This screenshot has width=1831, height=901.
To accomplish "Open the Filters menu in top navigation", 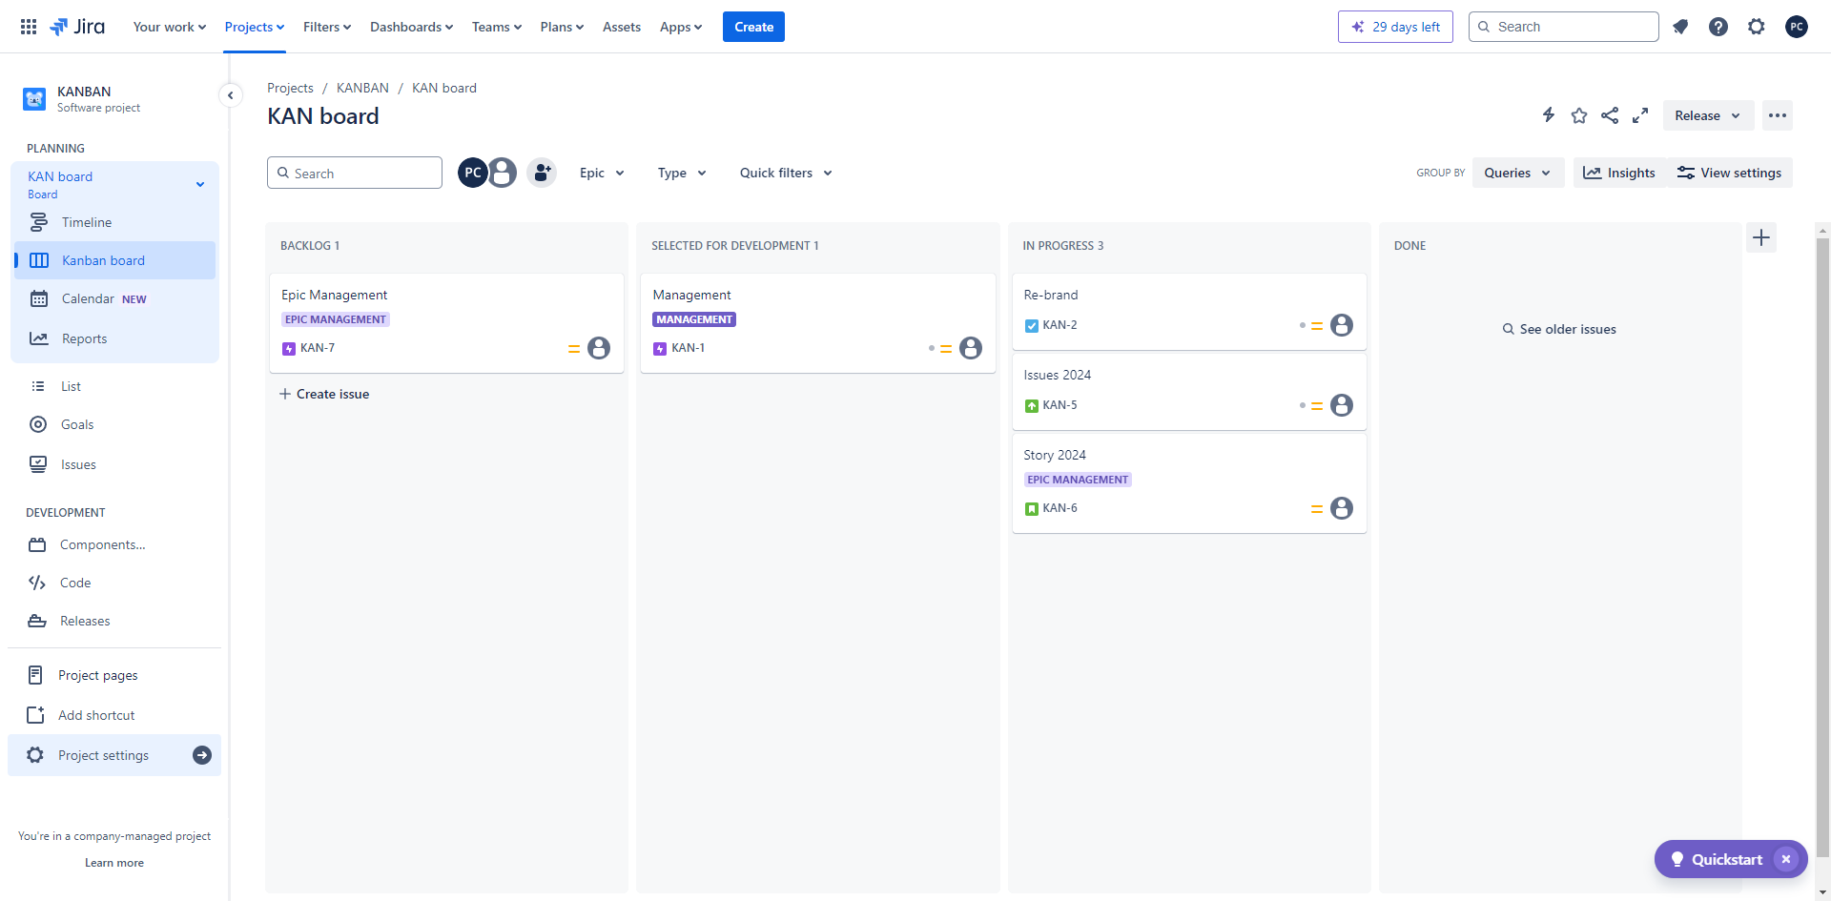I will [326, 27].
